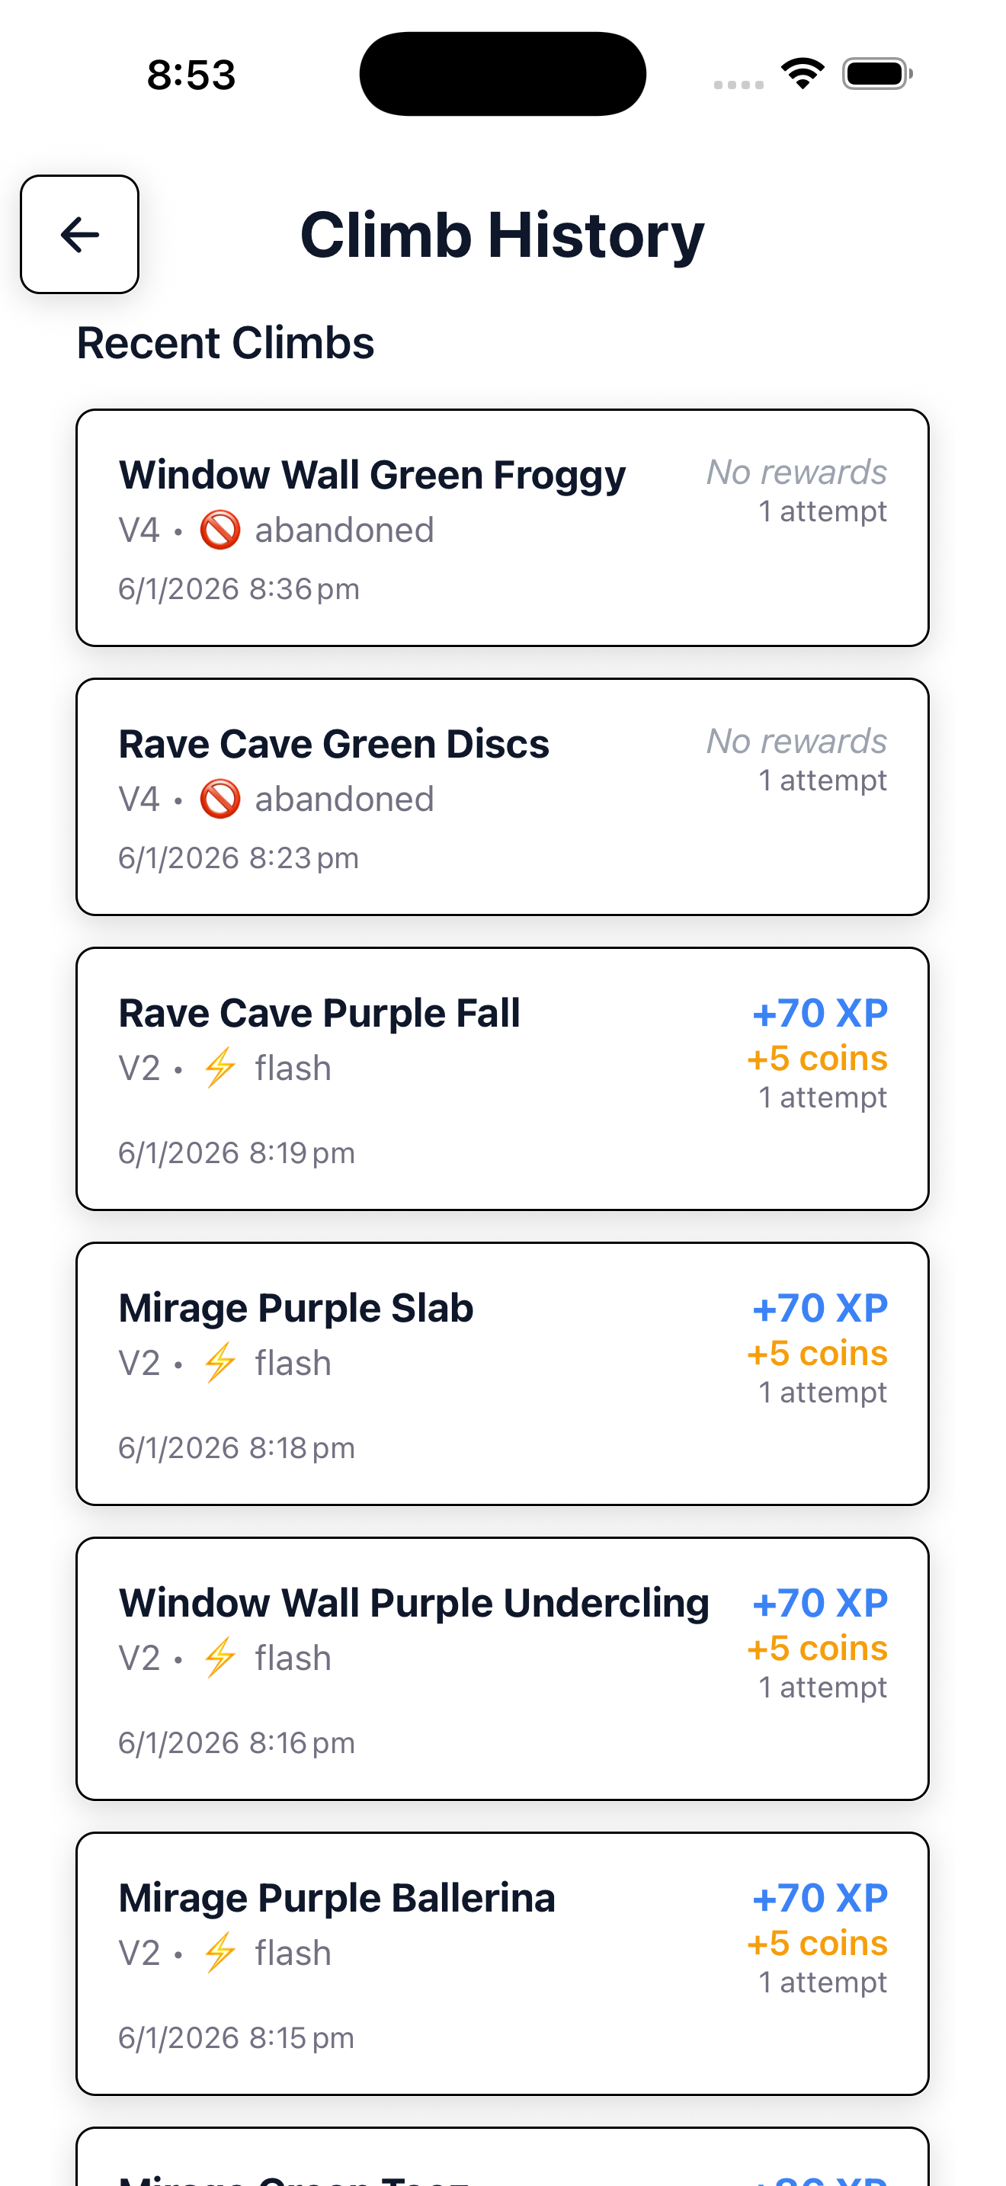Tap +70 XP reward on Rave Cave Purple Fall
Viewport: 1006px width, 2186px height.
[819, 1013]
